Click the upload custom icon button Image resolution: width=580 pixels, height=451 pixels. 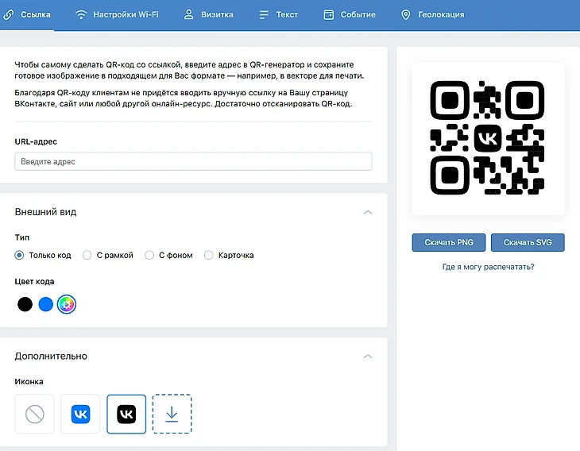tap(172, 414)
